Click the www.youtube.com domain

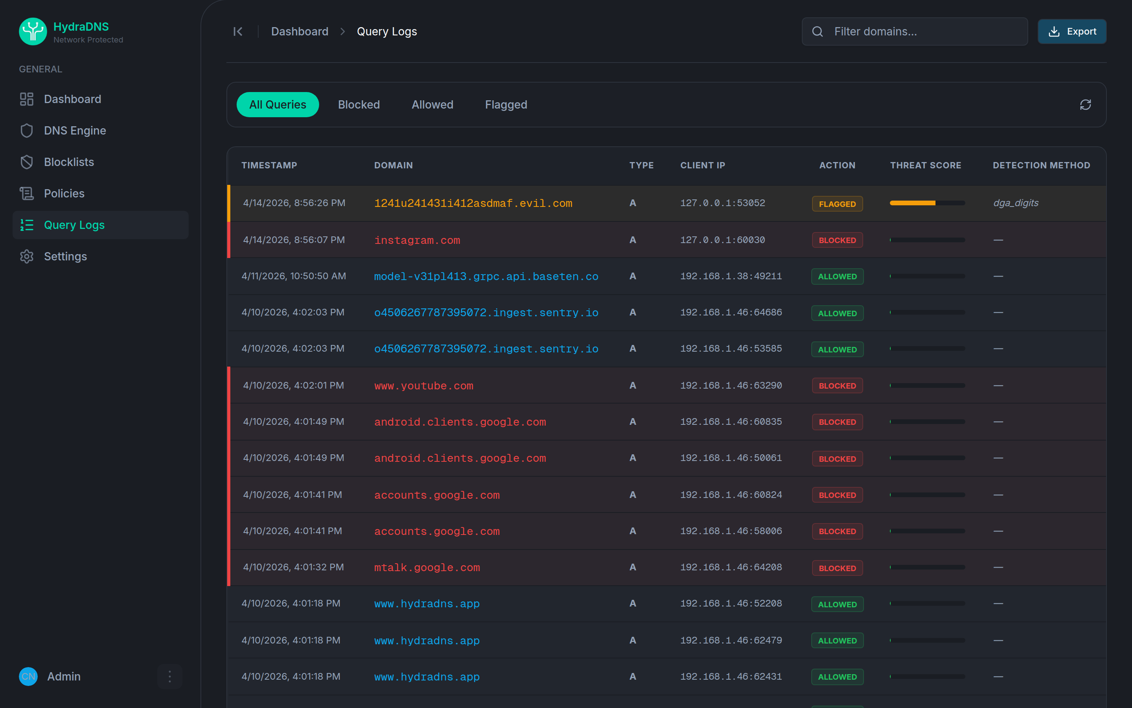[423, 386]
